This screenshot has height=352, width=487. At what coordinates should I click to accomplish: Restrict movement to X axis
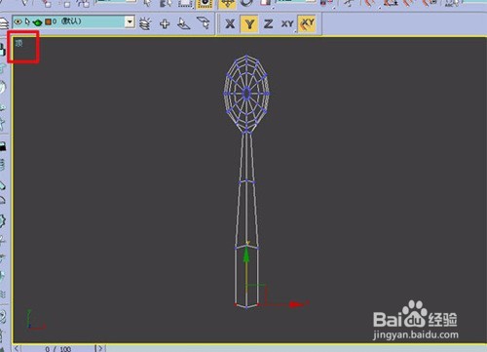pos(230,23)
